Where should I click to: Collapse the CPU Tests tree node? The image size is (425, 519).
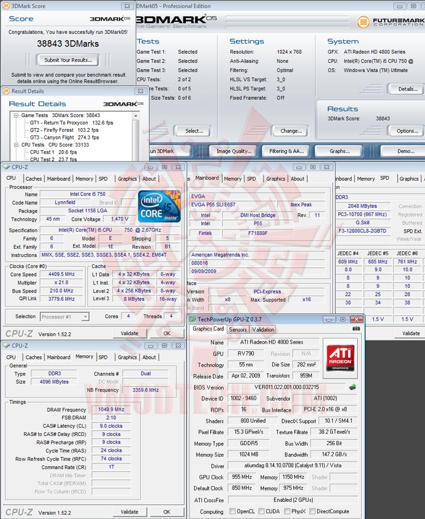[x=16, y=145]
